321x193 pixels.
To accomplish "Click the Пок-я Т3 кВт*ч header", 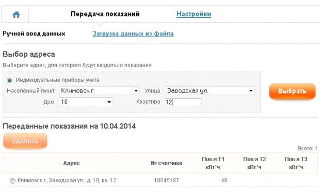I will coord(296,163).
